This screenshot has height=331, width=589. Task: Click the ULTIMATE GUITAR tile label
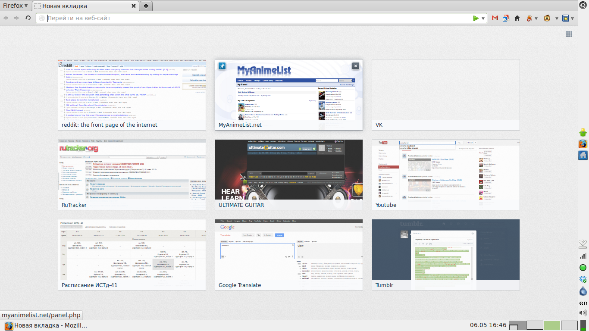tap(241, 205)
